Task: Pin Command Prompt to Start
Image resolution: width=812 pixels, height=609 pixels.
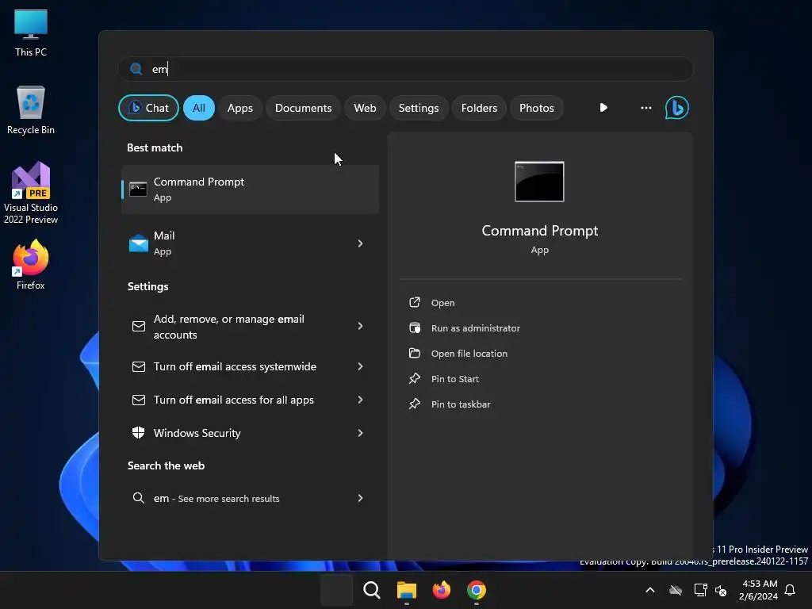Action: 454,379
